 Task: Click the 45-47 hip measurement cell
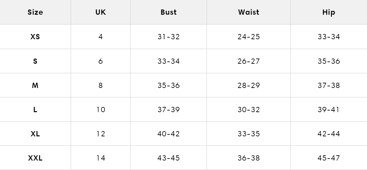point(329,158)
